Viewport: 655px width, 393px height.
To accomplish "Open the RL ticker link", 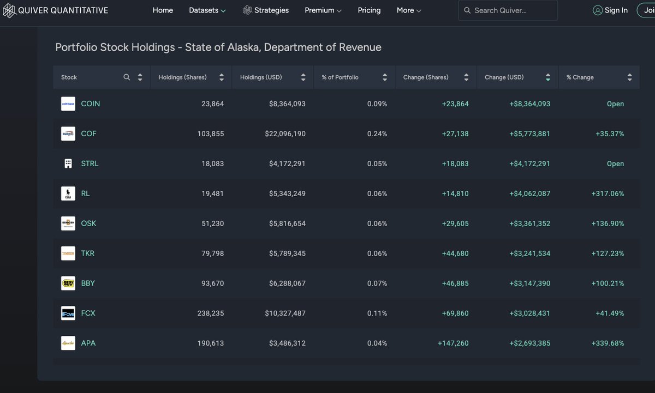I will (x=85, y=194).
